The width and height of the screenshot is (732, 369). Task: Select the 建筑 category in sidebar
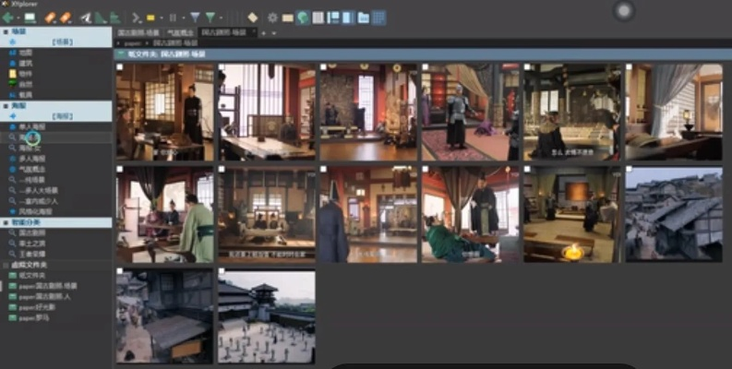(25, 63)
